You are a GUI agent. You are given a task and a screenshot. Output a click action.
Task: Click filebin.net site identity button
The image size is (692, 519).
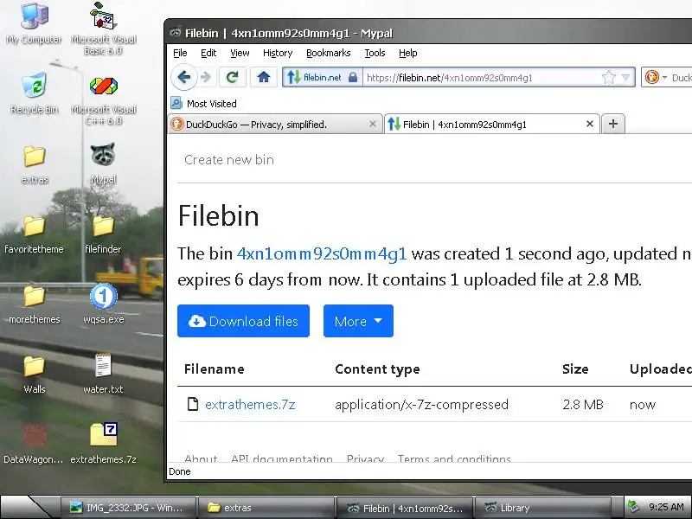click(322, 77)
